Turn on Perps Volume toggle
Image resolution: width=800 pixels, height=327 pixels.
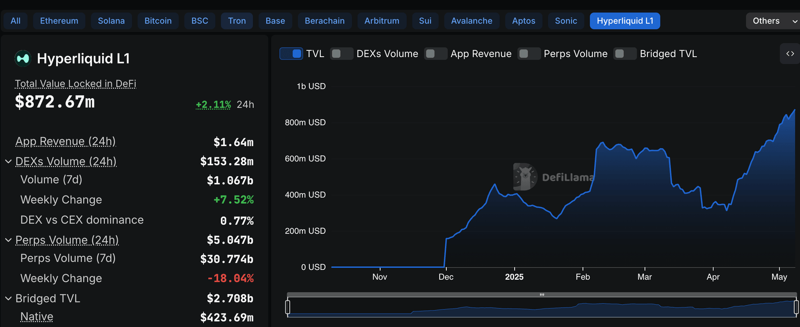click(x=529, y=54)
